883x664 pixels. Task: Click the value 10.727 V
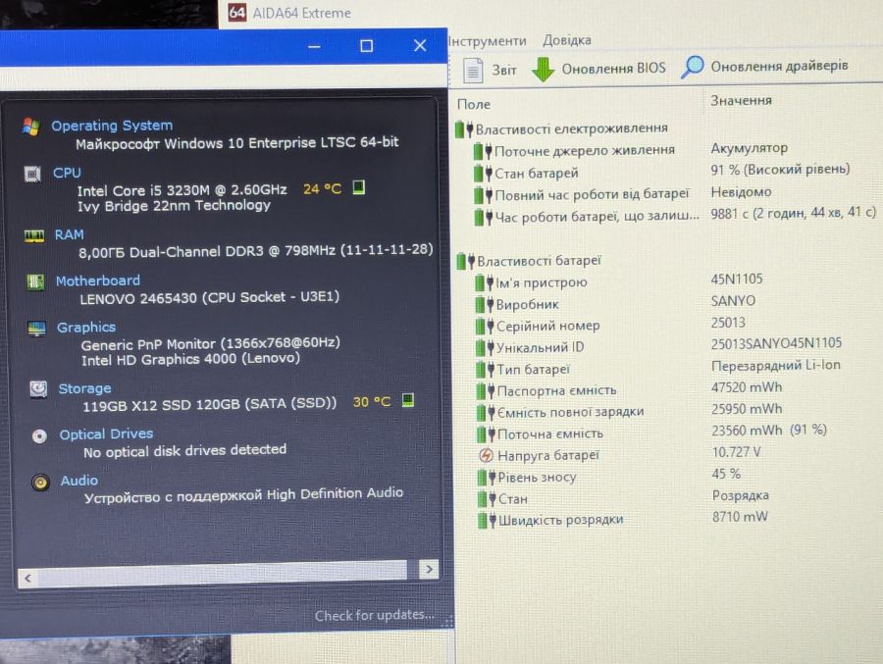tap(737, 452)
